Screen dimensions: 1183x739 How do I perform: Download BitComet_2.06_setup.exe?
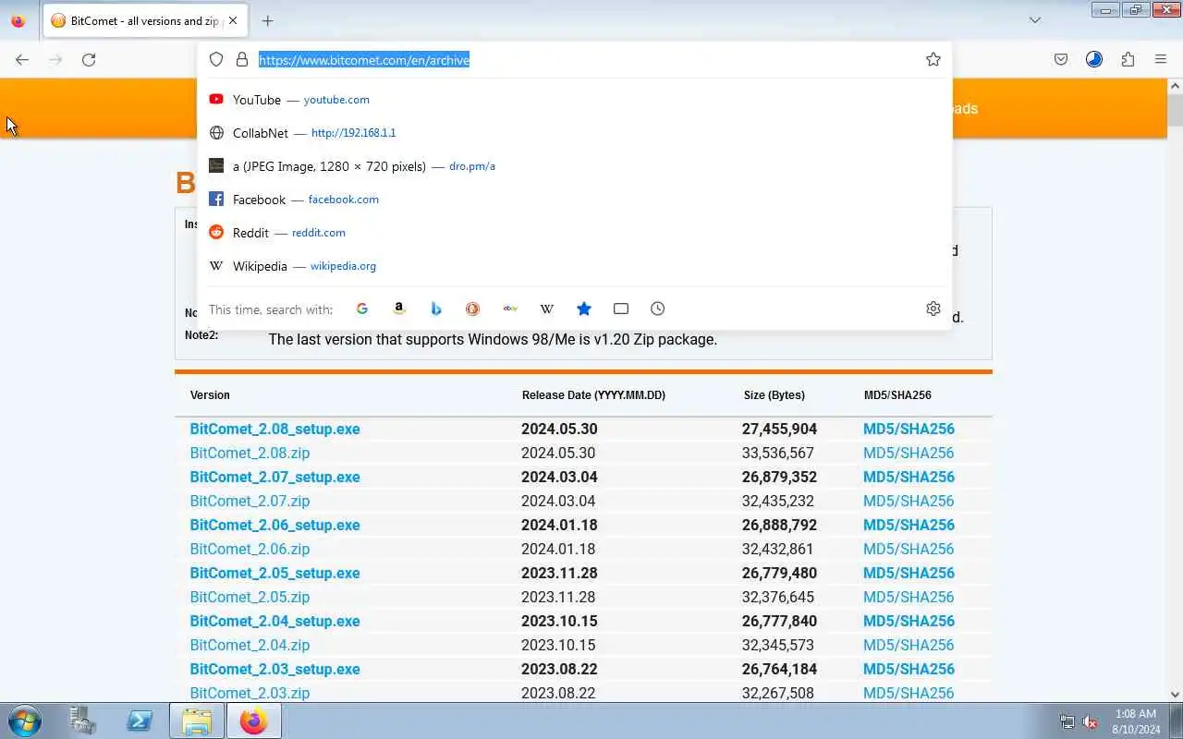coord(274,525)
